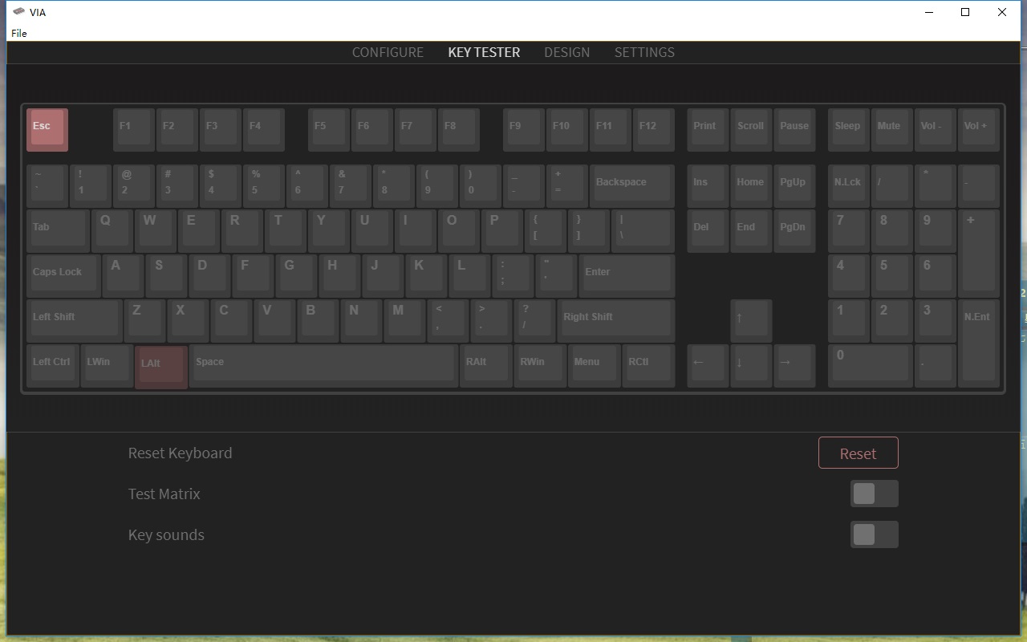
Task: Click the G key
Action: [297, 276]
